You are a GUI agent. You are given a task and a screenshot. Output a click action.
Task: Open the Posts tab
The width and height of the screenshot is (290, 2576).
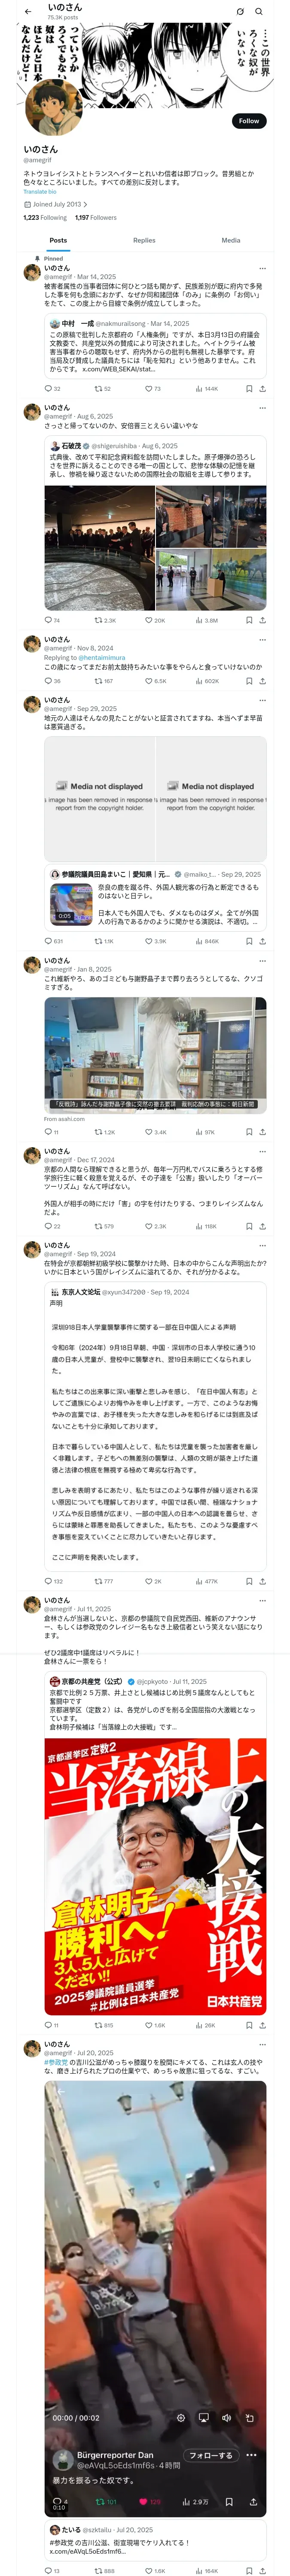click(x=58, y=240)
